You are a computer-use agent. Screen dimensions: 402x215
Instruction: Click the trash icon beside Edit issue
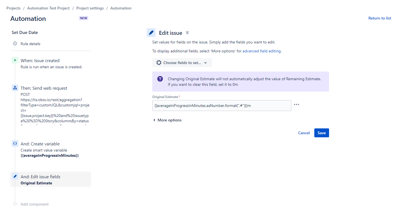tap(187, 33)
